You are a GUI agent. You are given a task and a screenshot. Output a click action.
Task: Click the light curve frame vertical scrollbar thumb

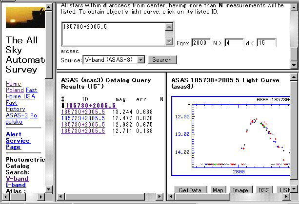coord(294,130)
